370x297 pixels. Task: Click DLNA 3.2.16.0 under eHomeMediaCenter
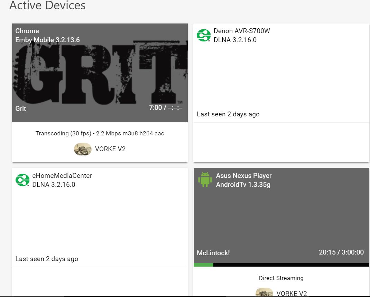pyautogui.click(x=54, y=184)
